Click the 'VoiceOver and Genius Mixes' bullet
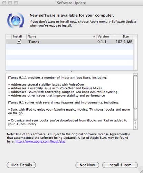 tap(55, 88)
